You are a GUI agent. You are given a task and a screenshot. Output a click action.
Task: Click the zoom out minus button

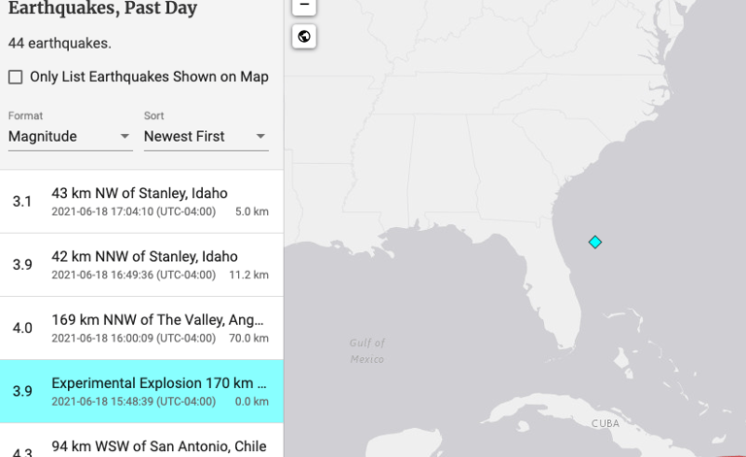pos(304,6)
